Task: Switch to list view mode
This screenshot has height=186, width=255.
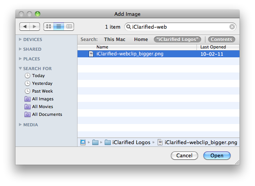Action: pos(59,27)
